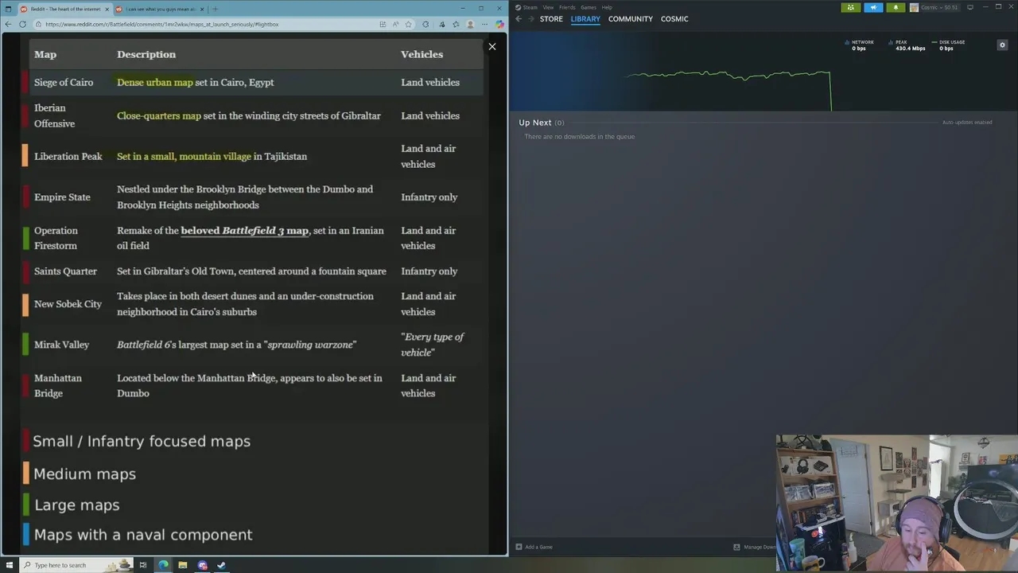Open File Explorer from taskbar
The height and width of the screenshot is (573, 1018).
point(183,565)
